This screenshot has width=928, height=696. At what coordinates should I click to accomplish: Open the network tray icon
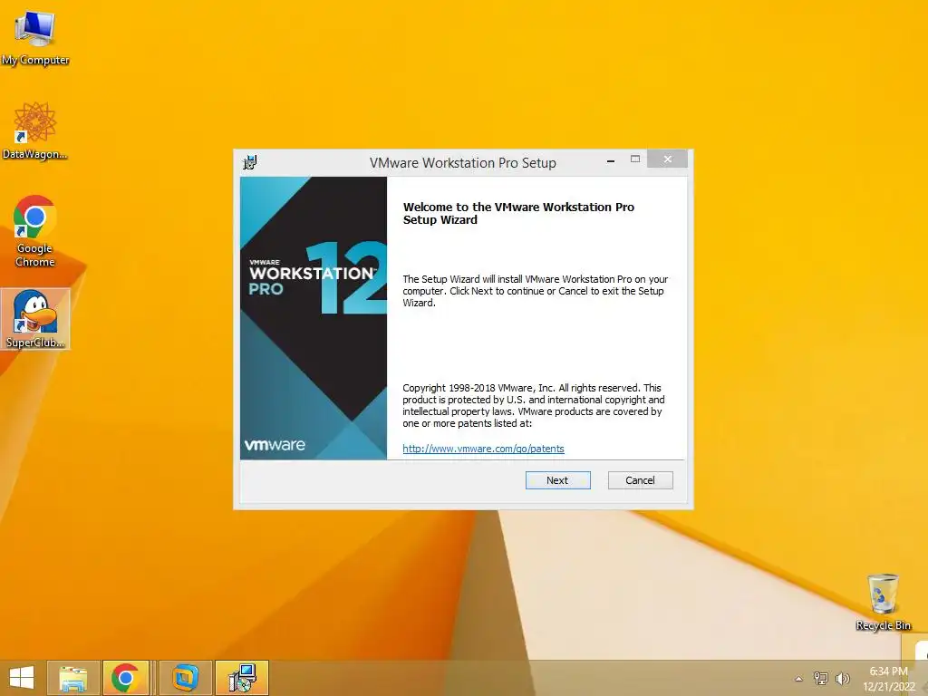tap(821, 678)
